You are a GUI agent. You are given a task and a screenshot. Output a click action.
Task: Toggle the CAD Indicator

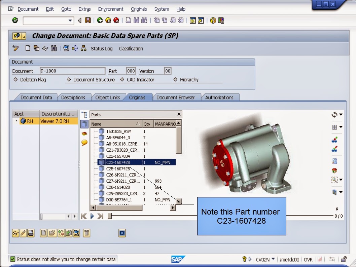(121, 80)
